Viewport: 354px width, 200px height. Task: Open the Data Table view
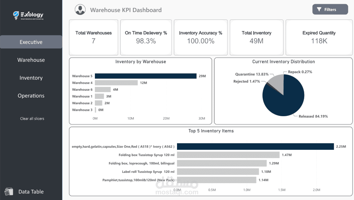31,192
